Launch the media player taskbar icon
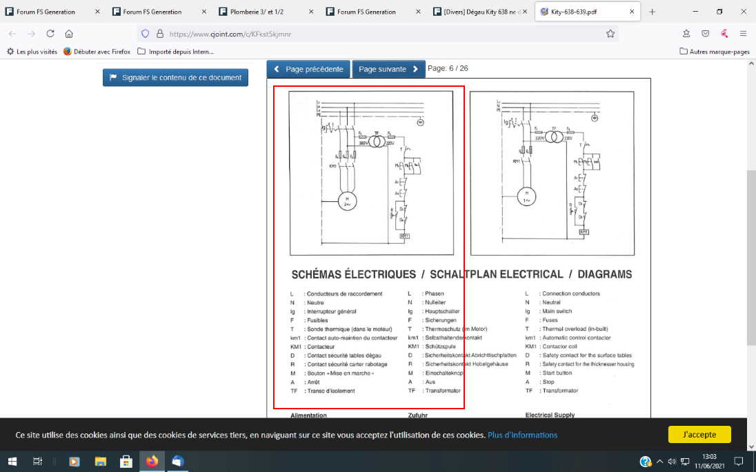The height and width of the screenshot is (472, 756). click(x=74, y=462)
